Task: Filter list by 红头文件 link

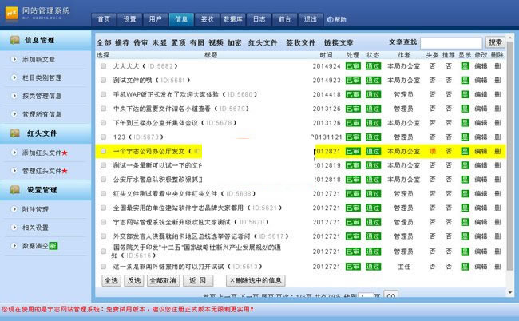Action: [262, 42]
